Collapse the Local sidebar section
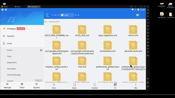 (x=22, y=43)
